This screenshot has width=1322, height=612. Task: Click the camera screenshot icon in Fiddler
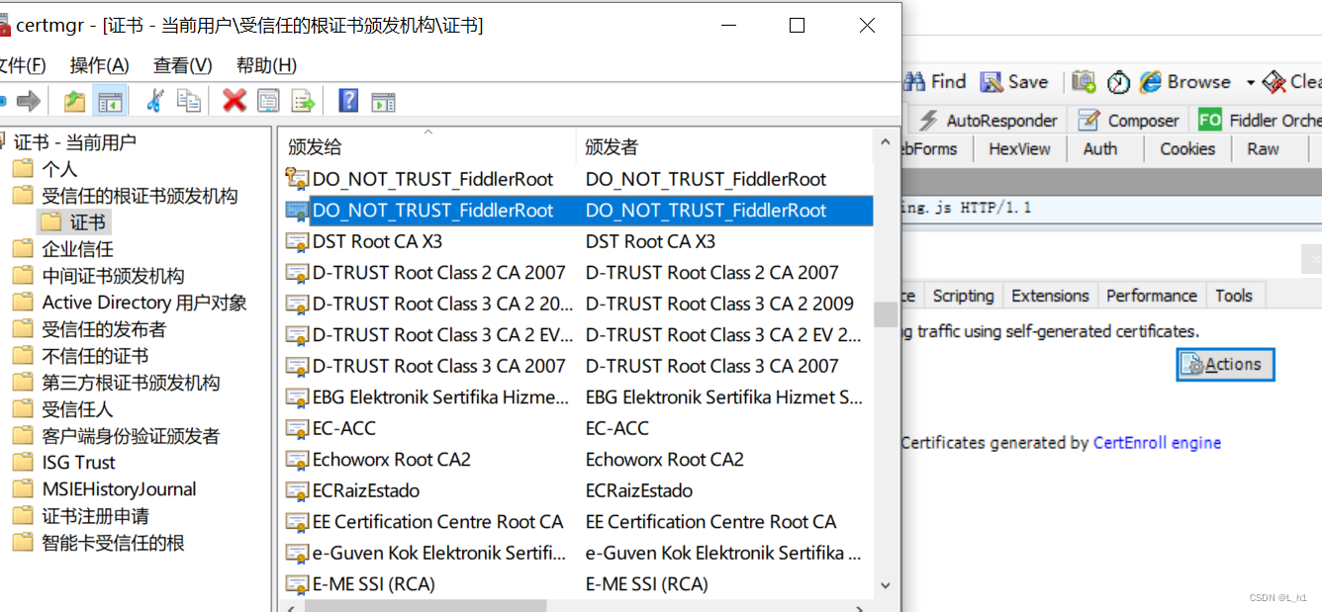coord(1084,82)
